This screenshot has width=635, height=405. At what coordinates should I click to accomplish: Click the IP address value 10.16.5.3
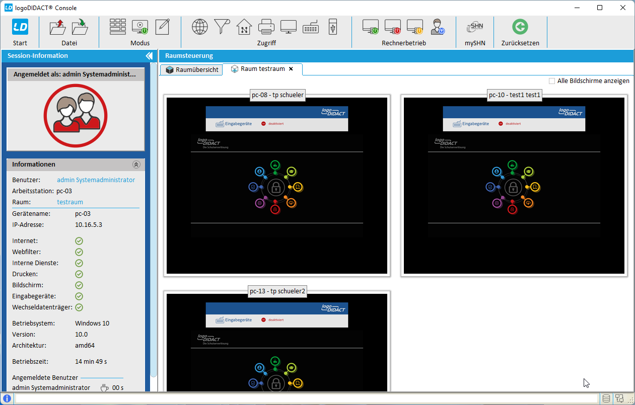point(89,224)
